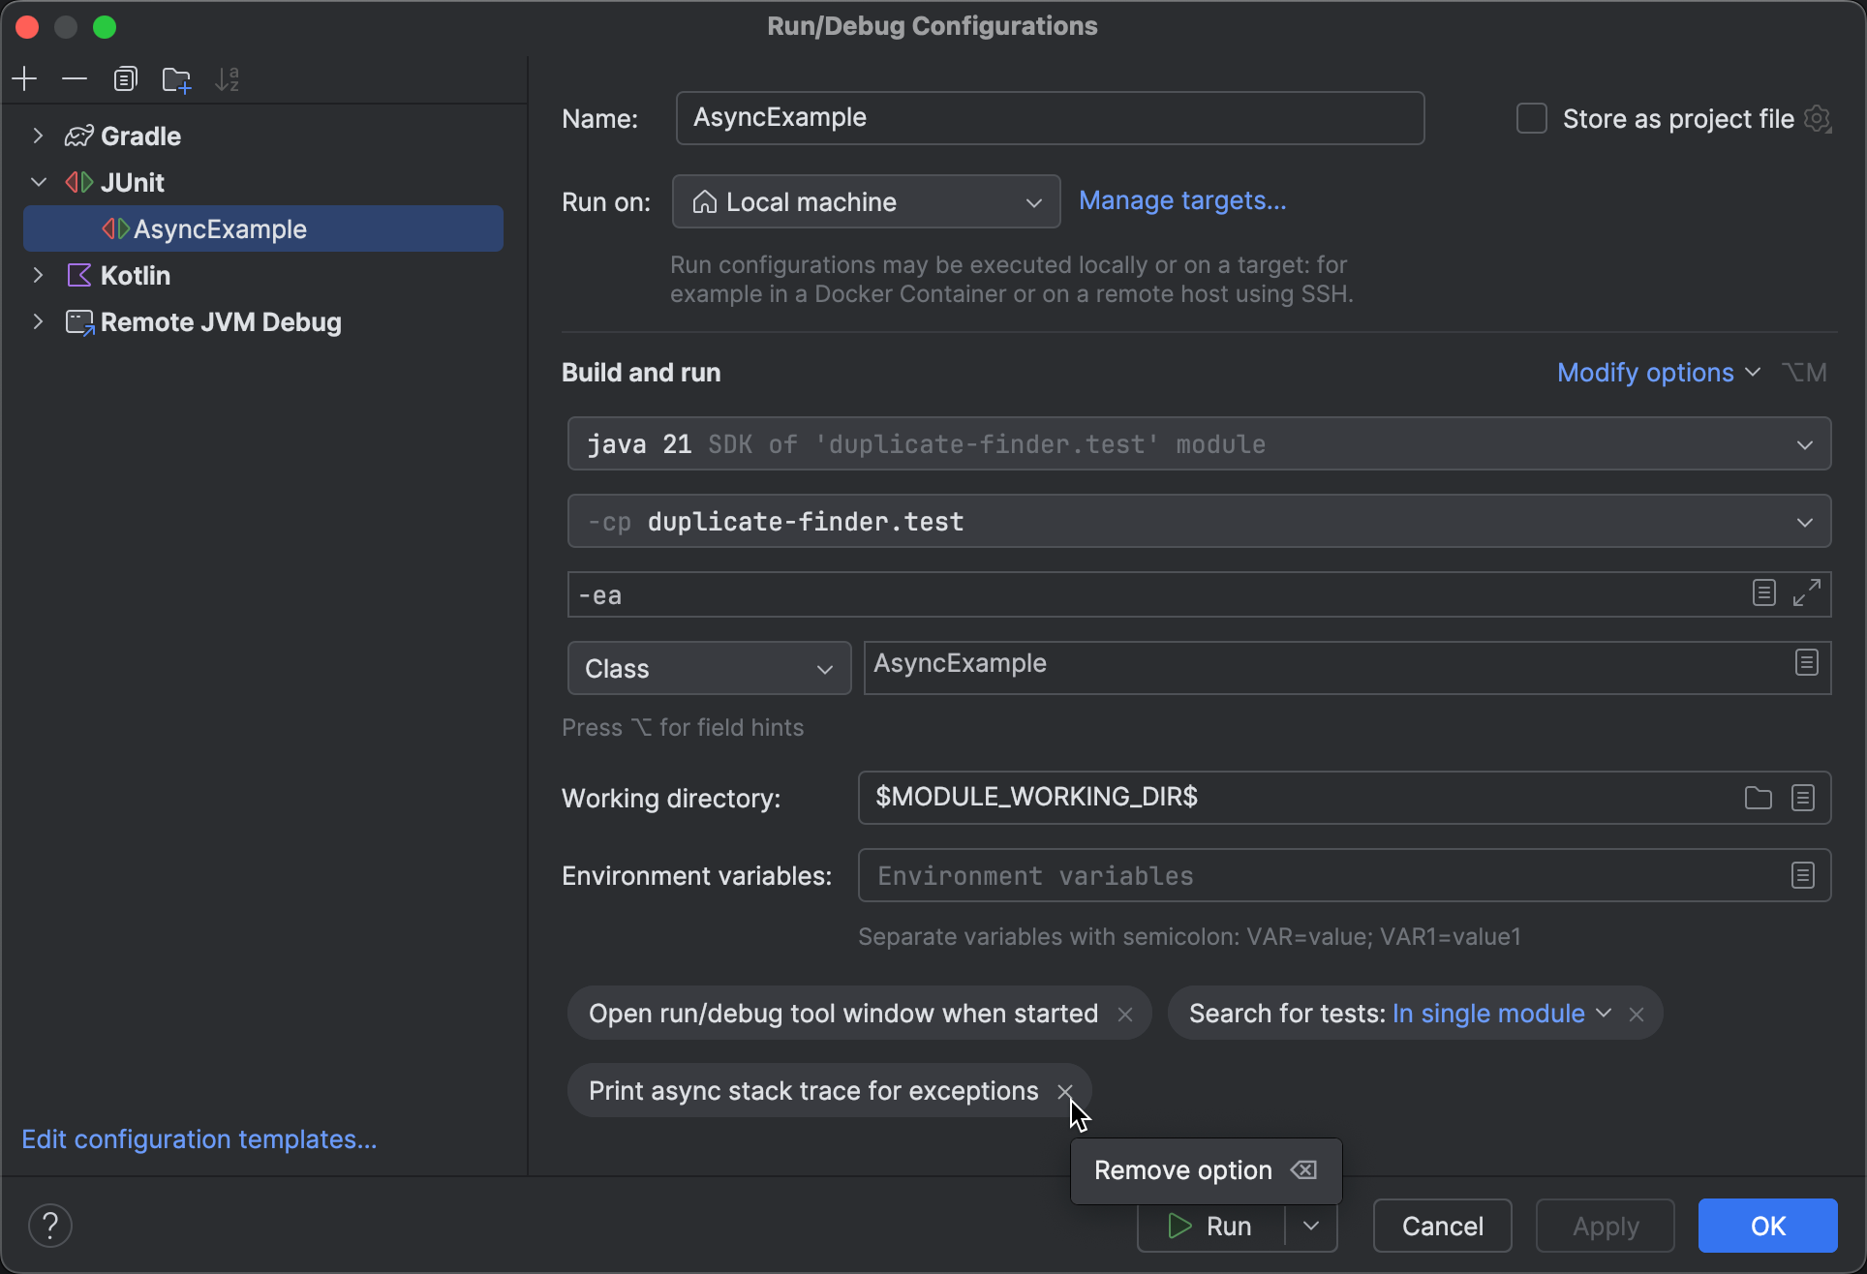Collapse the JUnit tree node
This screenshot has width=1867, height=1274.
(x=38, y=182)
